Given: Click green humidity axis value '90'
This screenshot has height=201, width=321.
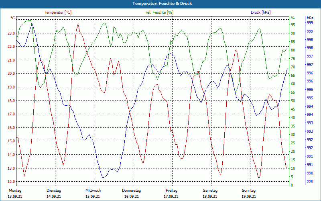Looking at the screenshot, I should [293, 33].
